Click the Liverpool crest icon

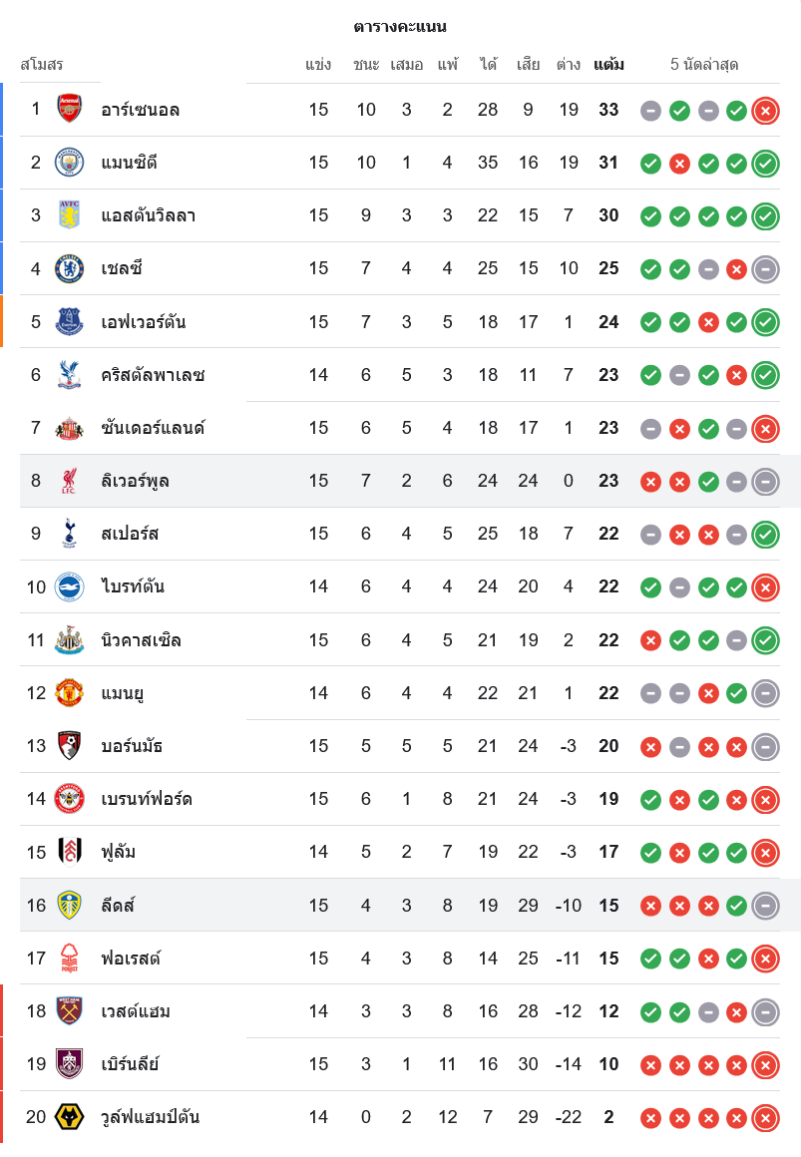(x=69, y=481)
